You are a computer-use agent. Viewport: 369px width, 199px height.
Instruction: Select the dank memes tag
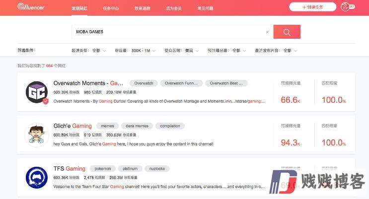(x=137, y=126)
